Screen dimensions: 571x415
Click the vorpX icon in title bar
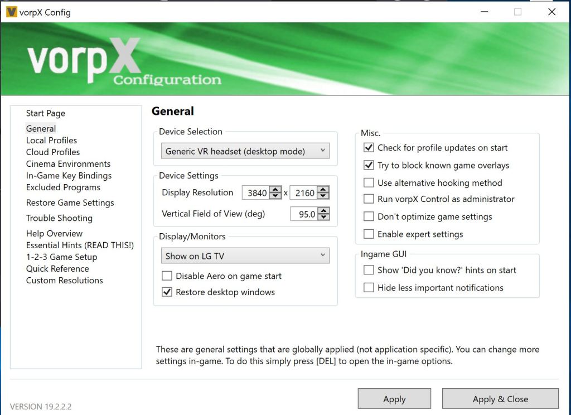[11, 12]
